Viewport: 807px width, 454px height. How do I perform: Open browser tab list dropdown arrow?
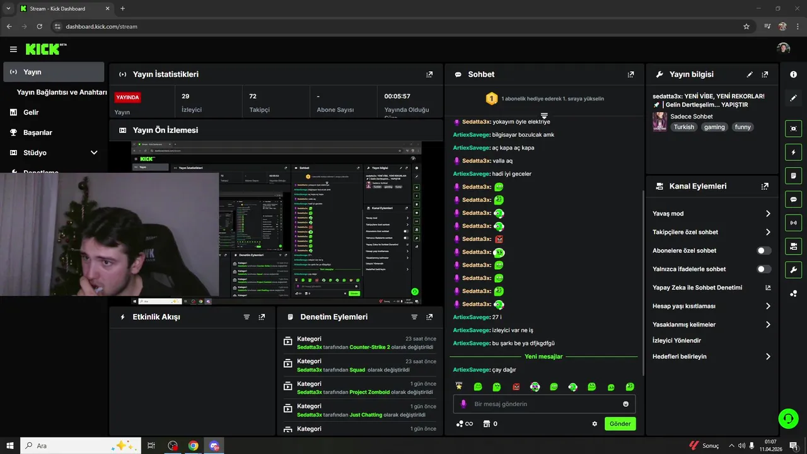(x=8, y=8)
